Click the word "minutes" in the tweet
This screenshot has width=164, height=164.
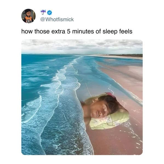(83, 31)
